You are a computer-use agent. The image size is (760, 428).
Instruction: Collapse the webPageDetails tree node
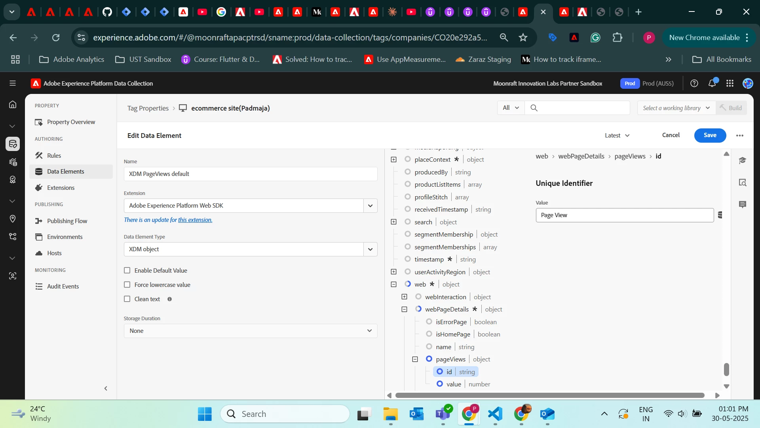click(x=404, y=310)
